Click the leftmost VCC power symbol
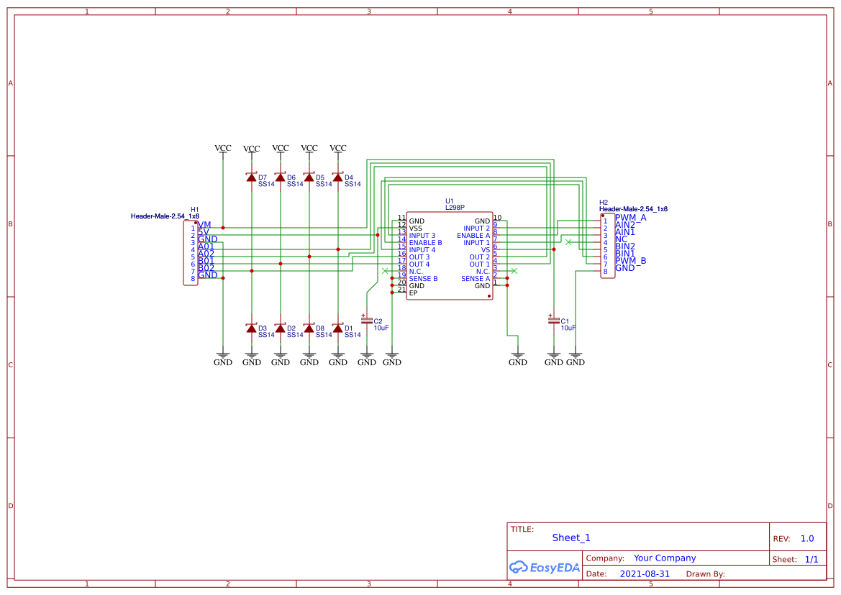This screenshot has width=841, height=595. (222, 149)
